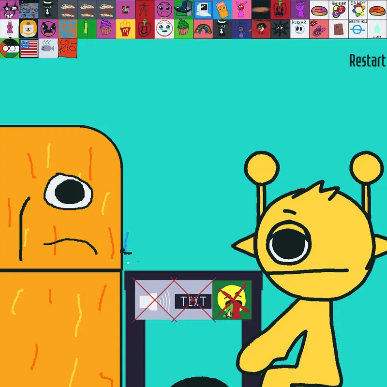Toggle the crossed-out speaker sound option
This screenshot has height=387, width=387.
[x=154, y=300]
